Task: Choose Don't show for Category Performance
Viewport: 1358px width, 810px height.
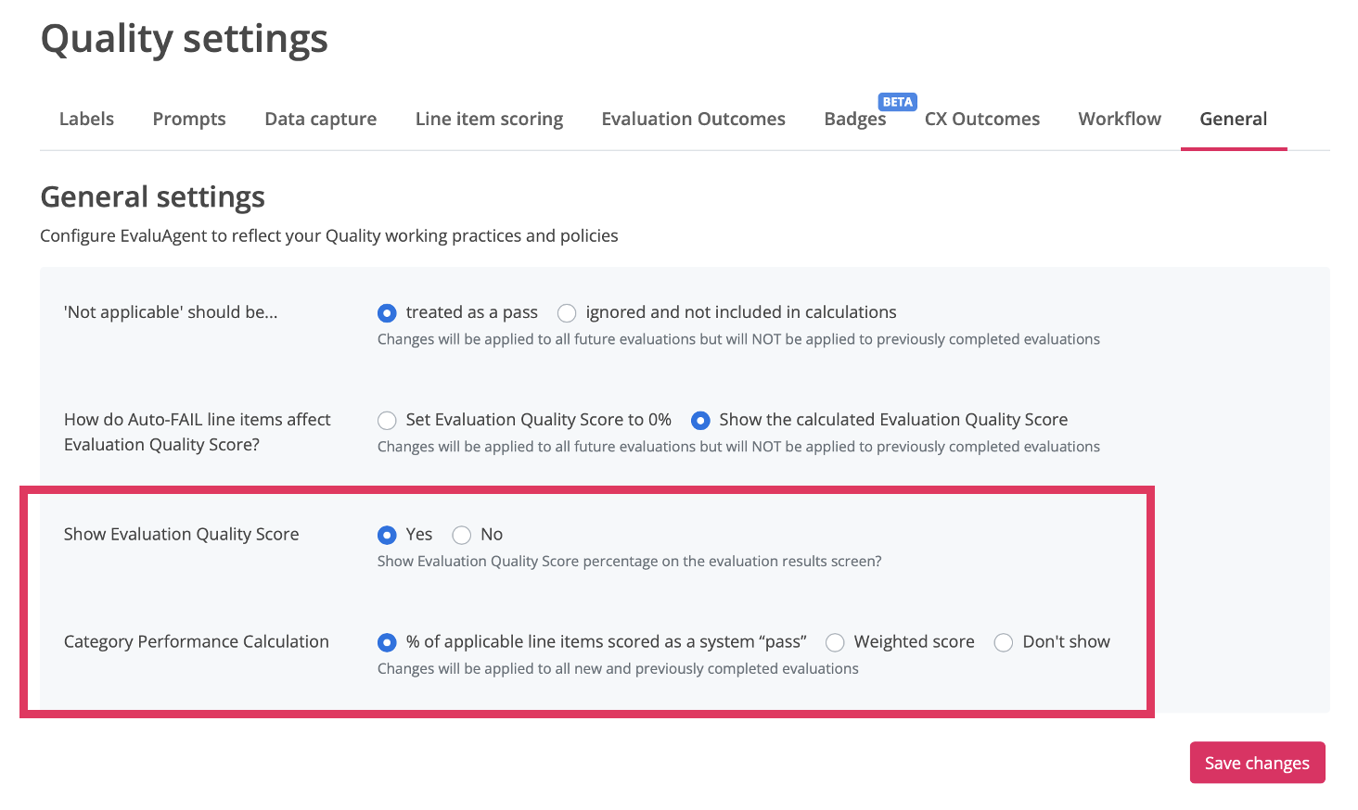Action: pyautogui.click(x=1003, y=643)
